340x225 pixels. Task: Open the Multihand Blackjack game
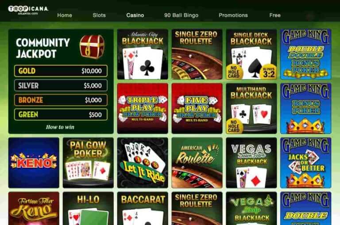click(x=251, y=108)
